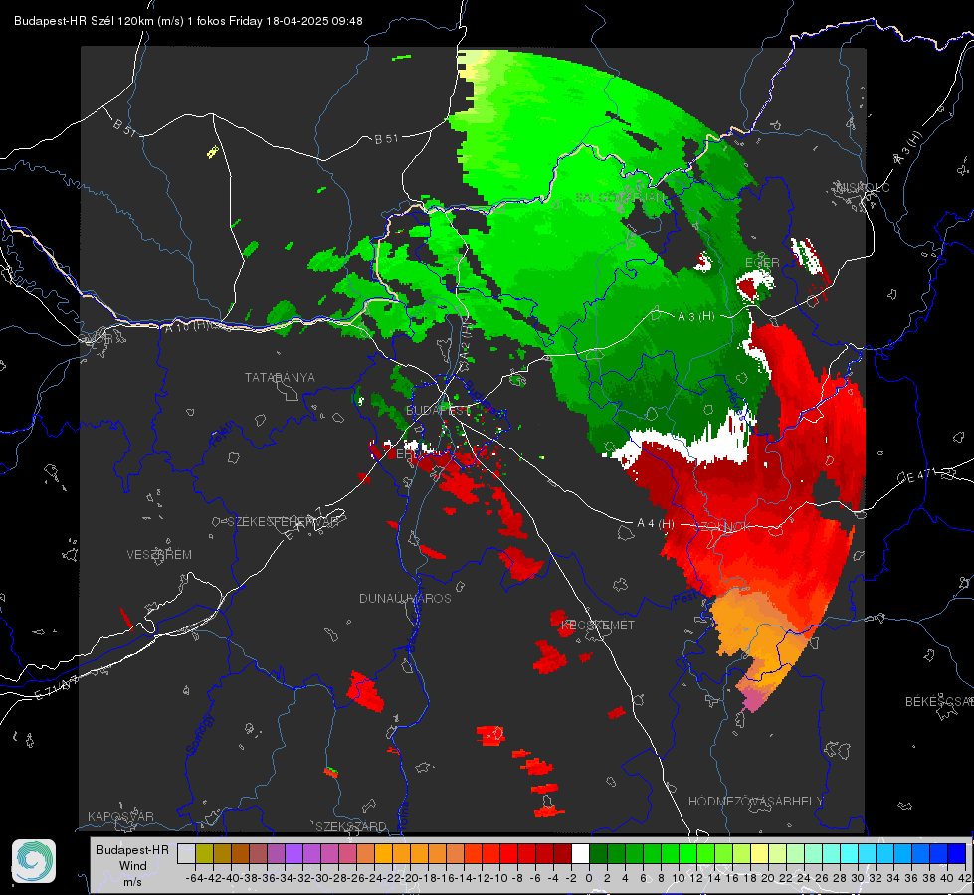Click the EGER city label
Viewport: 974px width, 895px height.
762,263
